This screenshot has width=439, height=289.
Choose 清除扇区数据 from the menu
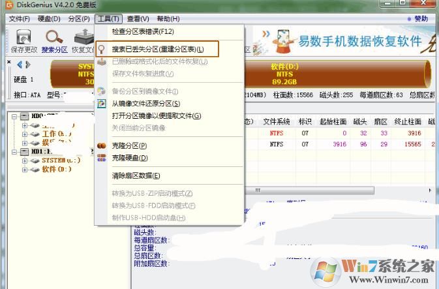tap(135, 175)
